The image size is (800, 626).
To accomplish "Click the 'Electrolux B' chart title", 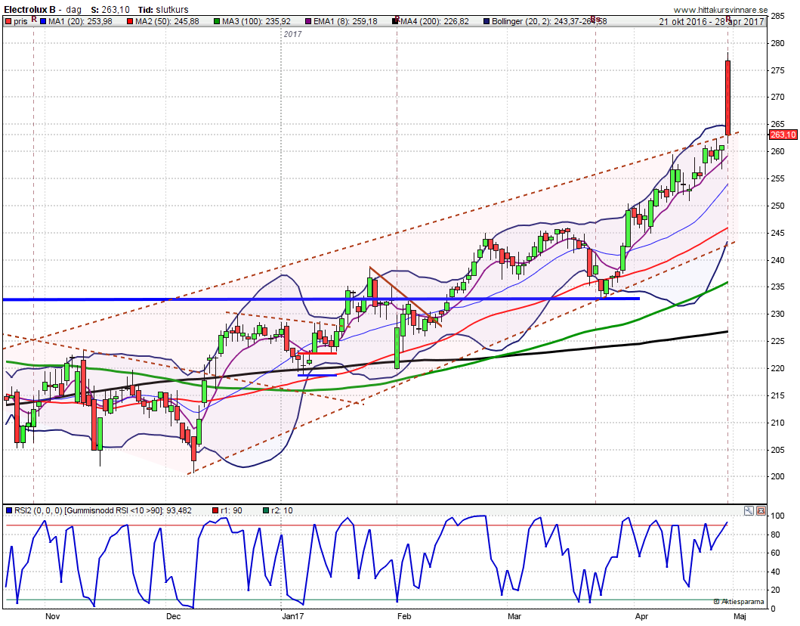I will 30,10.
